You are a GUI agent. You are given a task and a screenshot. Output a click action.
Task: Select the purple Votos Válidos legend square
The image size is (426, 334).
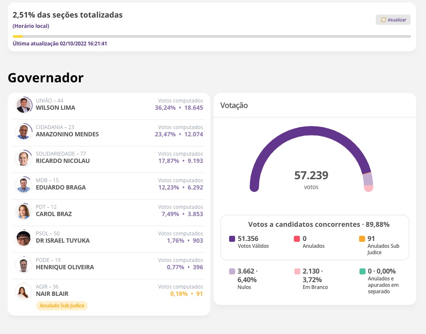(x=232, y=238)
